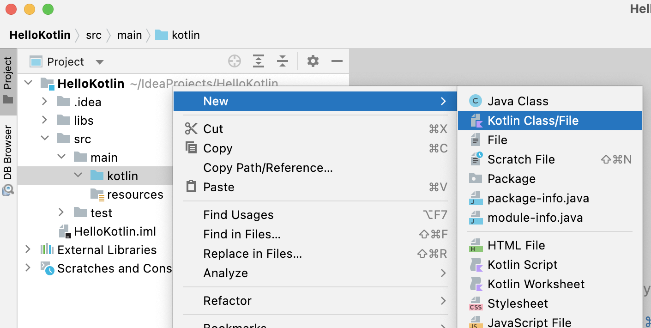
Task: Collapse the main folder
Action: pos(61,157)
